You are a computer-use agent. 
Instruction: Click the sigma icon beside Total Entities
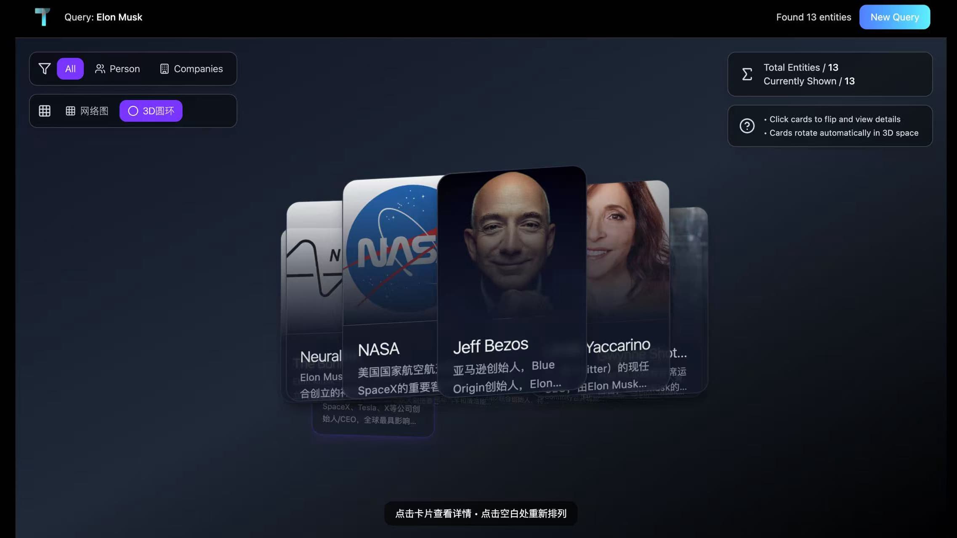747,74
